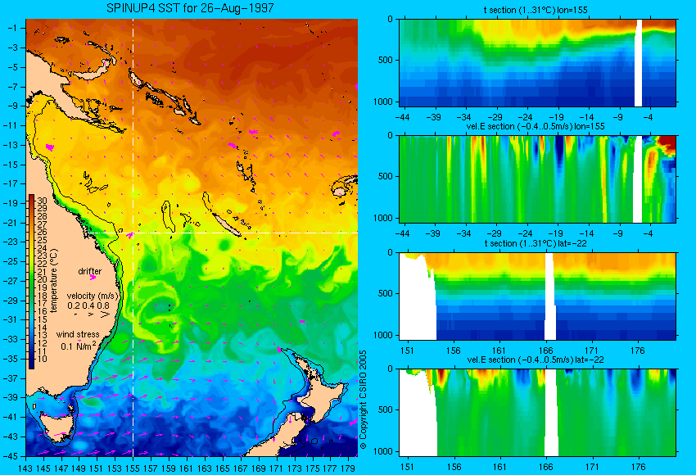Screen dimensions: 696x475
Task: Click the velocity (m/s) legend label
Action: point(93,296)
